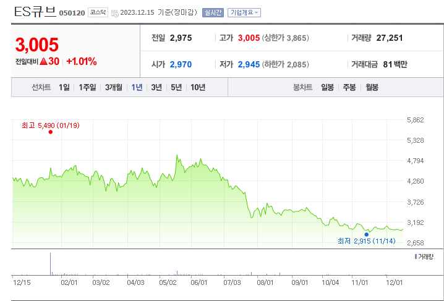Click the 12/01 x-axis date label
Image resolution: width=444 pixels, height=301 pixels.
click(395, 283)
